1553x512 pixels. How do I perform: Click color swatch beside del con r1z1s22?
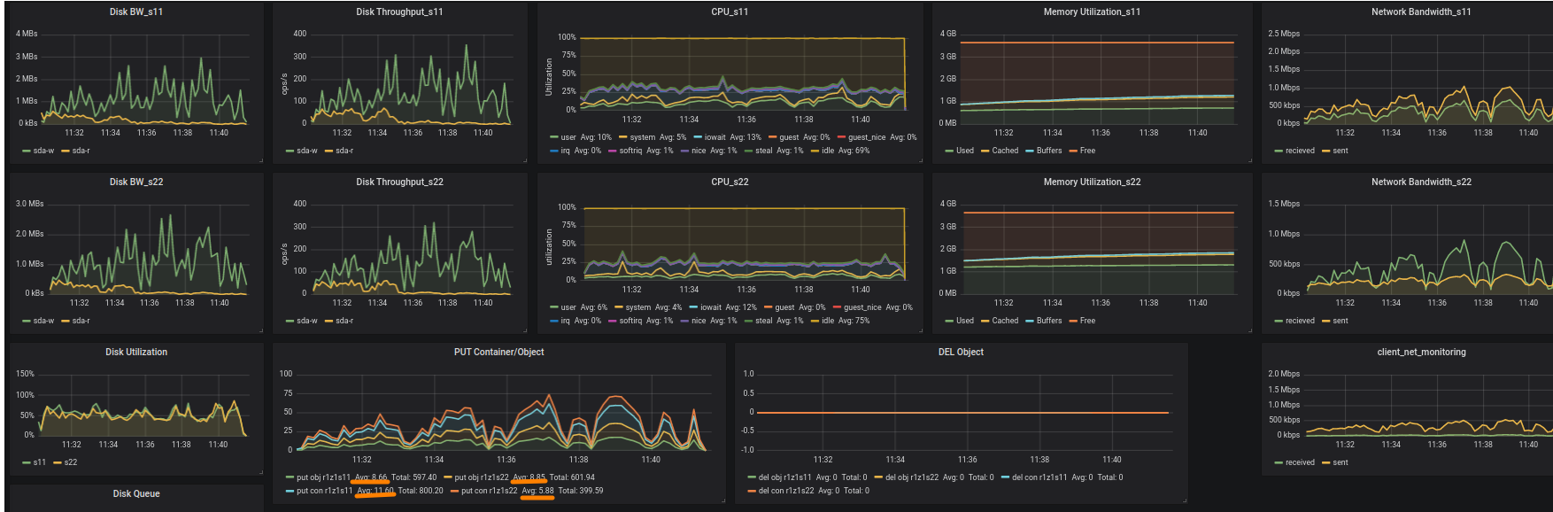coord(752,491)
